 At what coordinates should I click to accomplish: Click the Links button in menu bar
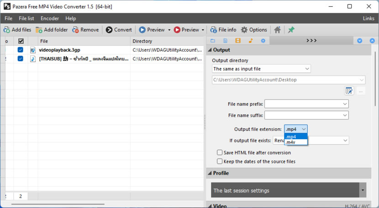click(368, 18)
